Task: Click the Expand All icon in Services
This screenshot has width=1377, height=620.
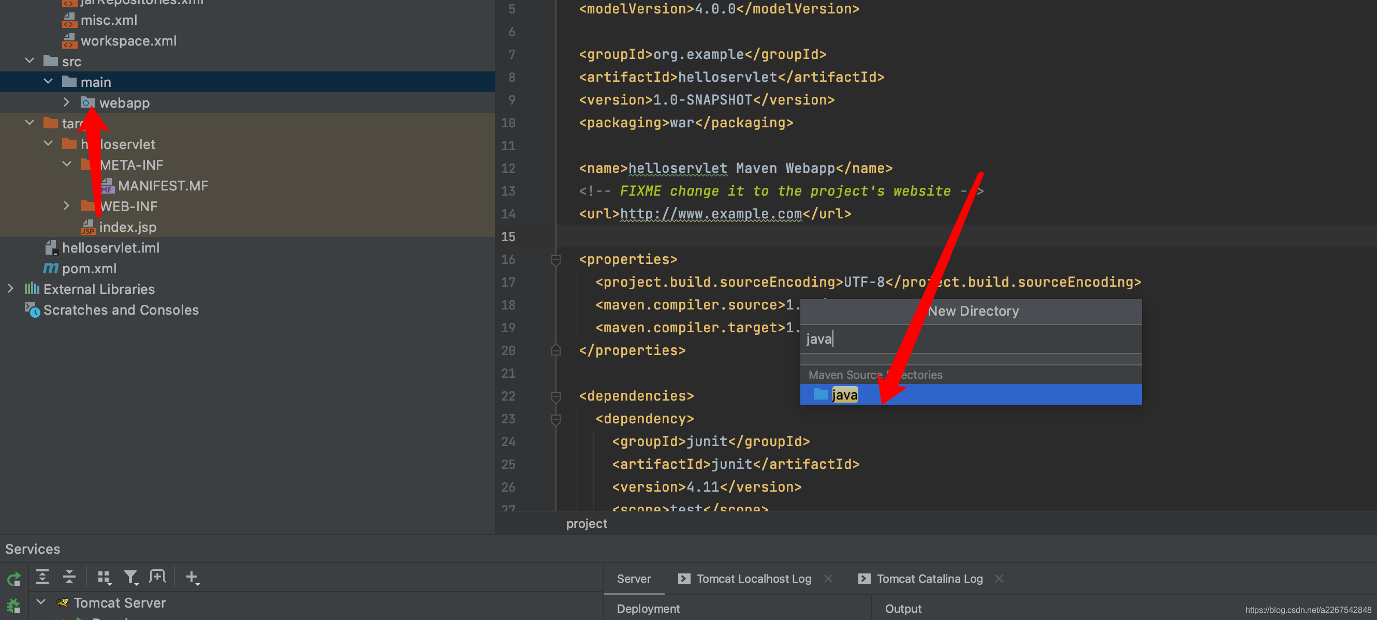Action: 42,577
